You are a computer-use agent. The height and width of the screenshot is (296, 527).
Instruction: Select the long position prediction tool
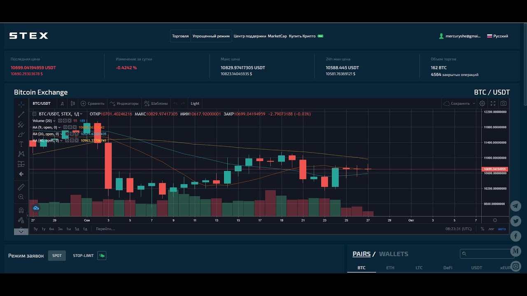(21, 164)
